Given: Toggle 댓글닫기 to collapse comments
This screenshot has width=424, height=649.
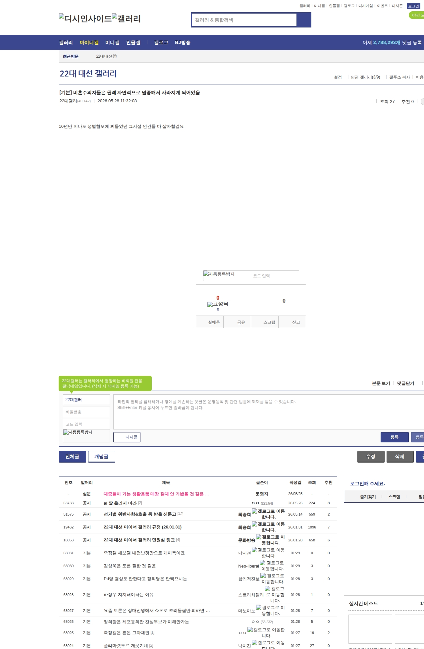Looking at the screenshot, I should [406, 383].
